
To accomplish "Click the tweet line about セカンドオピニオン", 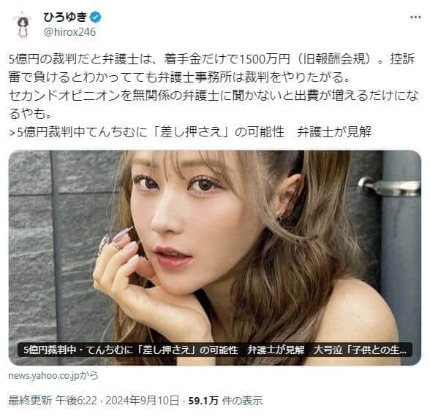I will click(213, 96).
